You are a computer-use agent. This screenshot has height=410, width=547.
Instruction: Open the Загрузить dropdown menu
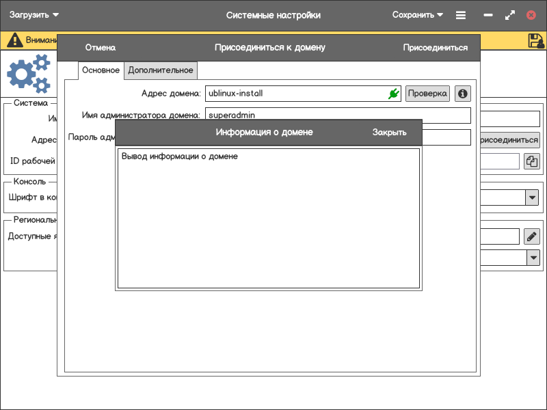(34, 15)
